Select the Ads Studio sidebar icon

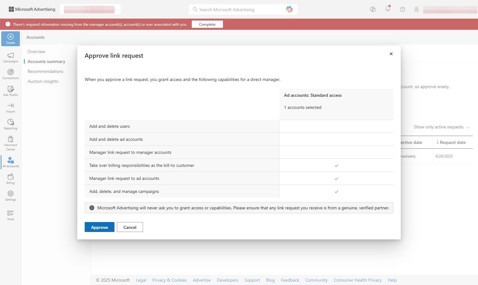(x=10, y=91)
